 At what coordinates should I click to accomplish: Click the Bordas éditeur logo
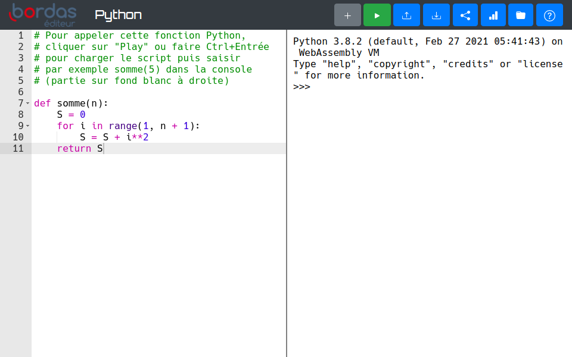tap(43, 15)
